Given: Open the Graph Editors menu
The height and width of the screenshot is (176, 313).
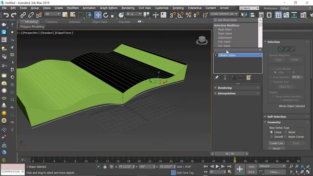Looking at the screenshot, I should pos(109,8).
